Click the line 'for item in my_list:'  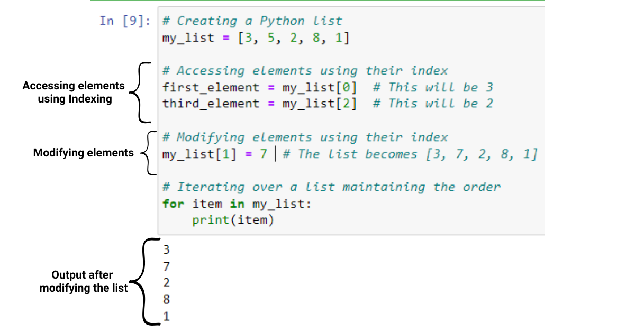pos(237,203)
